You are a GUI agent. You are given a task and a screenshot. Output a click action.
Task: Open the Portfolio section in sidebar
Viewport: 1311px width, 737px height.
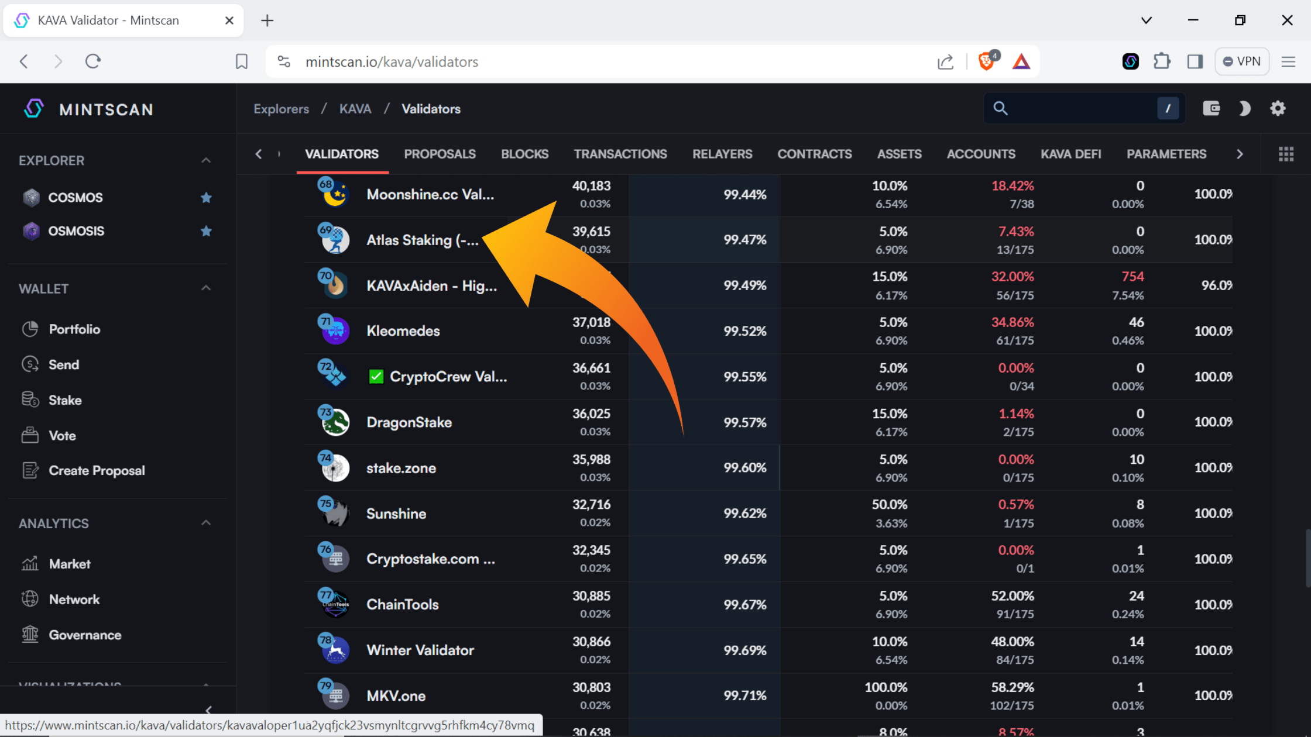74,329
